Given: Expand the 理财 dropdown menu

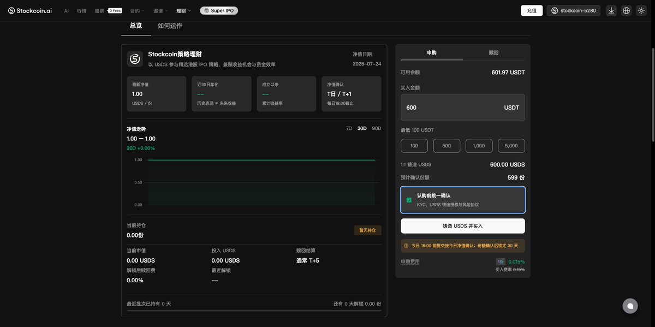Looking at the screenshot, I should click(x=183, y=10).
